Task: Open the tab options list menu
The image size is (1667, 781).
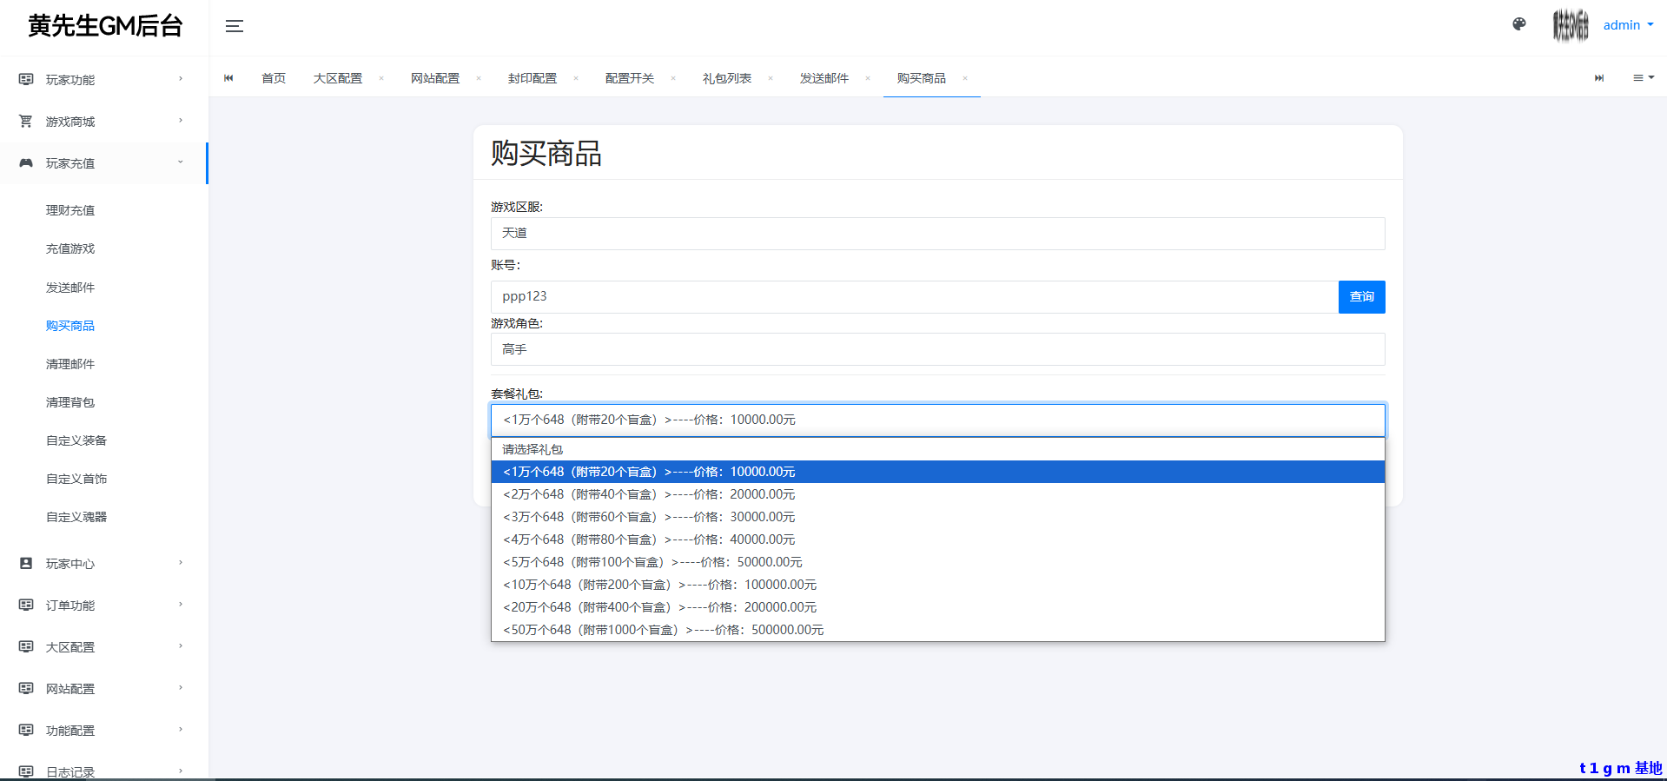Action: coord(1644,78)
